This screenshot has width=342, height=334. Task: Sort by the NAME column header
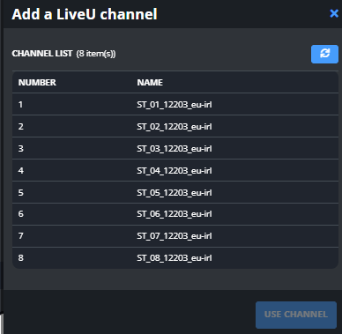150,83
